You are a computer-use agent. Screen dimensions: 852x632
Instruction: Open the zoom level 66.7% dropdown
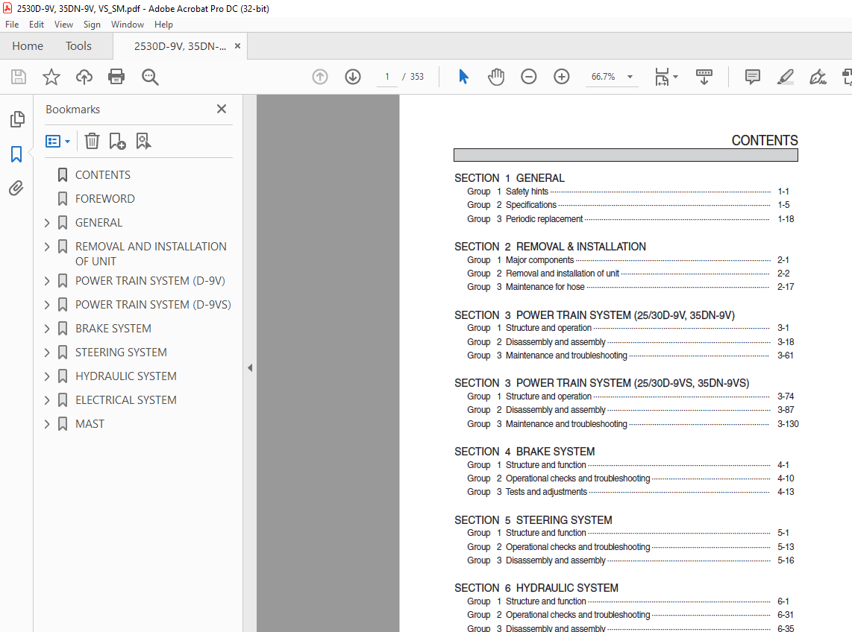pyautogui.click(x=630, y=77)
